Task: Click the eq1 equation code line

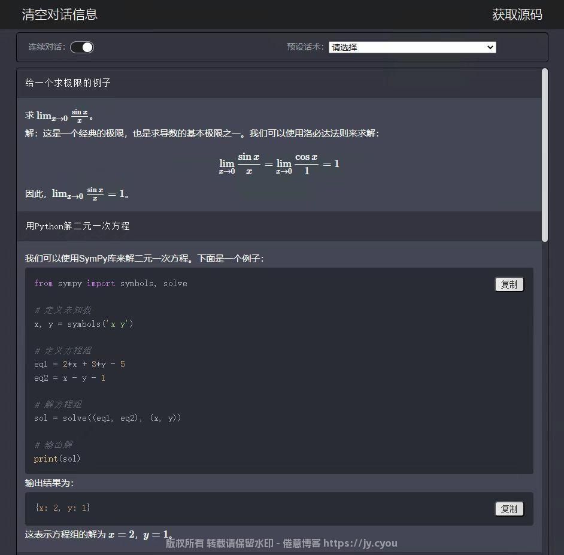Action: click(x=79, y=364)
